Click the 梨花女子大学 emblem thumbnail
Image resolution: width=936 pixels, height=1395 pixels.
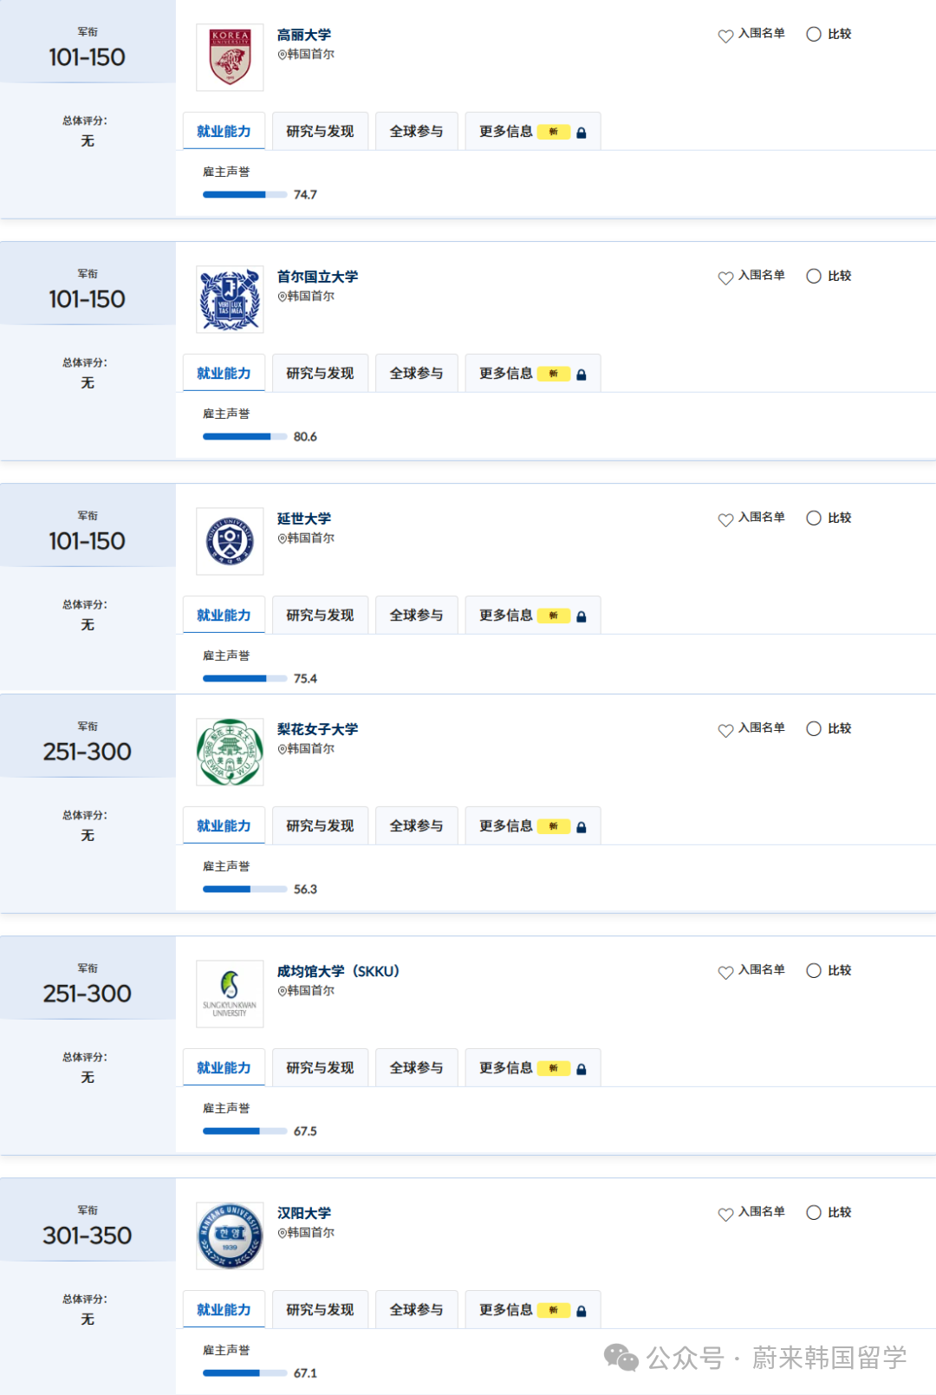(230, 753)
